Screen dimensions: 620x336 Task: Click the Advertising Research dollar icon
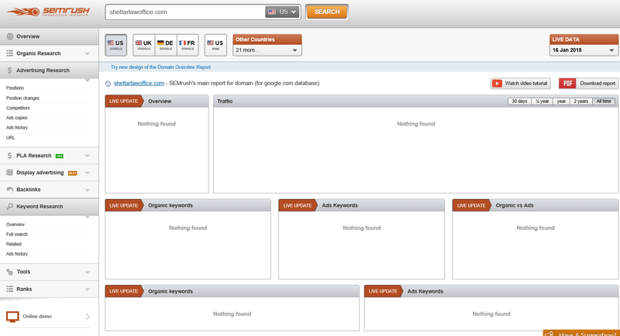coord(9,70)
